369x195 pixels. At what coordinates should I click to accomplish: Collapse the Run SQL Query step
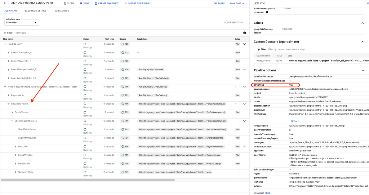(5, 44)
